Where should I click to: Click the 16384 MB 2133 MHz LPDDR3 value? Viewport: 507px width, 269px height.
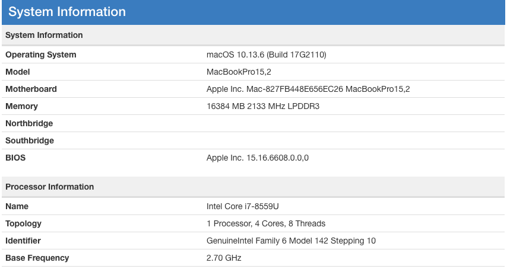[263, 106]
